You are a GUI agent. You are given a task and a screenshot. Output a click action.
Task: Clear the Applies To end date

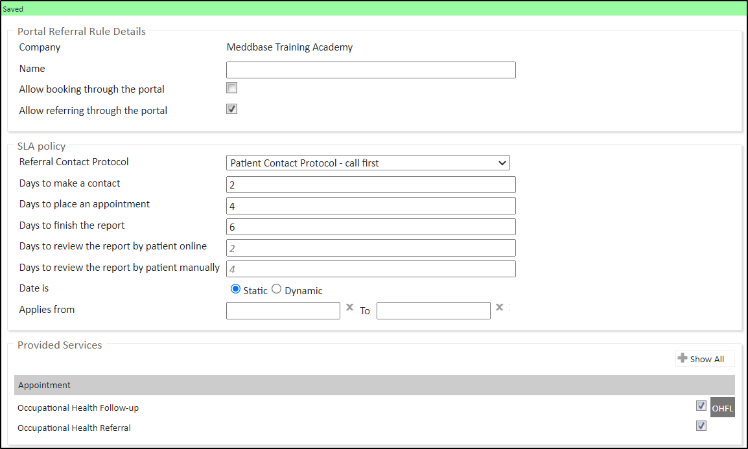(499, 308)
